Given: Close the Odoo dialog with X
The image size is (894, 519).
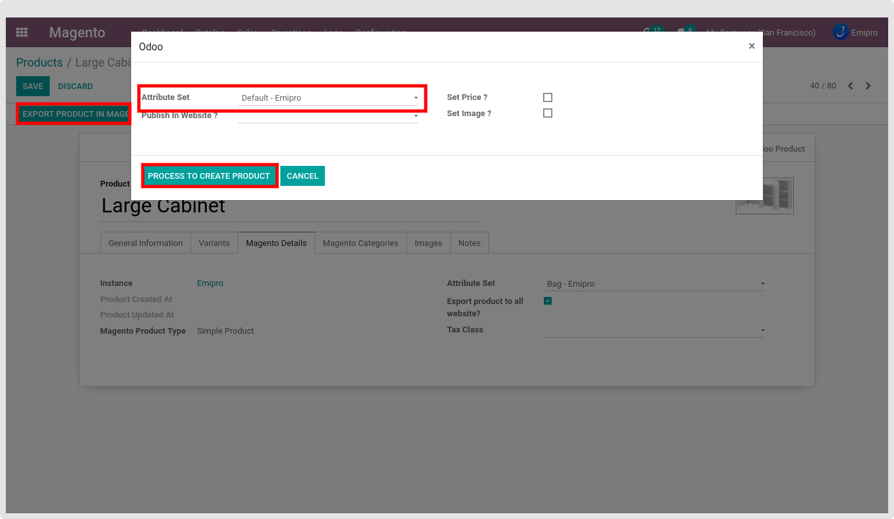Looking at the screenshot, I should 751,46.
